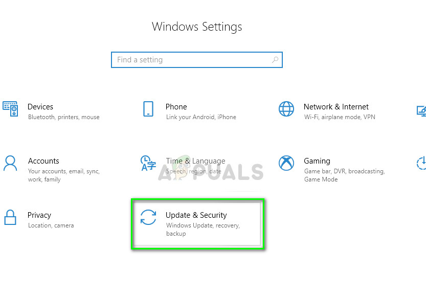426x297 pixels.
Task: Click the Network & Internet globe icon
Action: point(286,109)
